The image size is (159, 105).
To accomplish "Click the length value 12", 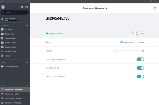I will [143, 51].
